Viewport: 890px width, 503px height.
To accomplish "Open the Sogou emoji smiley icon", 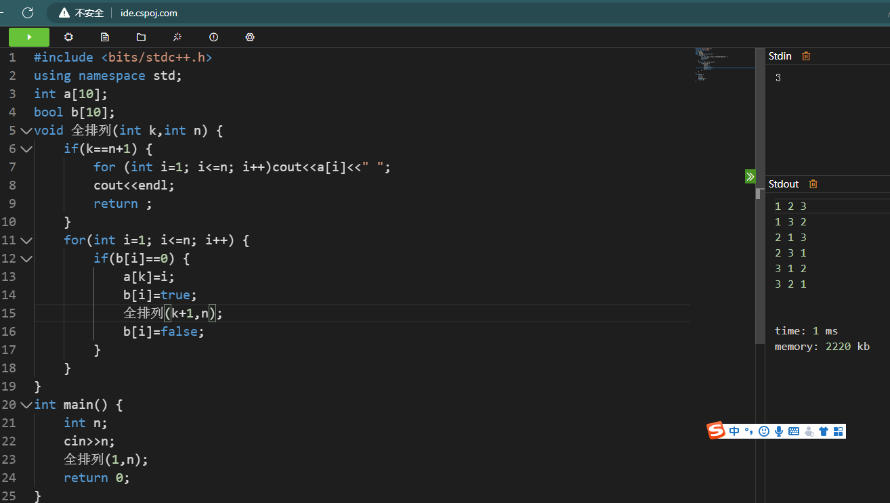I will coord(764,431).
